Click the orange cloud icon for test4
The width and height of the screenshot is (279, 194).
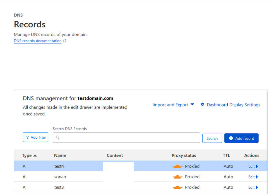(177, 166)
